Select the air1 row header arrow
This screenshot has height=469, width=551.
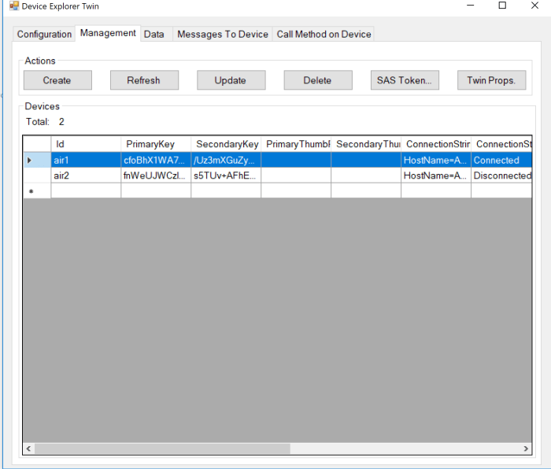[37, 161]
